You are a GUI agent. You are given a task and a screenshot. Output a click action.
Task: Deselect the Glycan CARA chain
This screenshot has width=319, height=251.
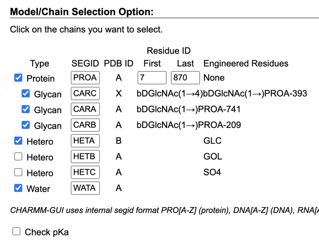[26, 109]
